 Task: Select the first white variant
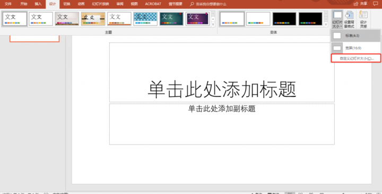[232, 19]
